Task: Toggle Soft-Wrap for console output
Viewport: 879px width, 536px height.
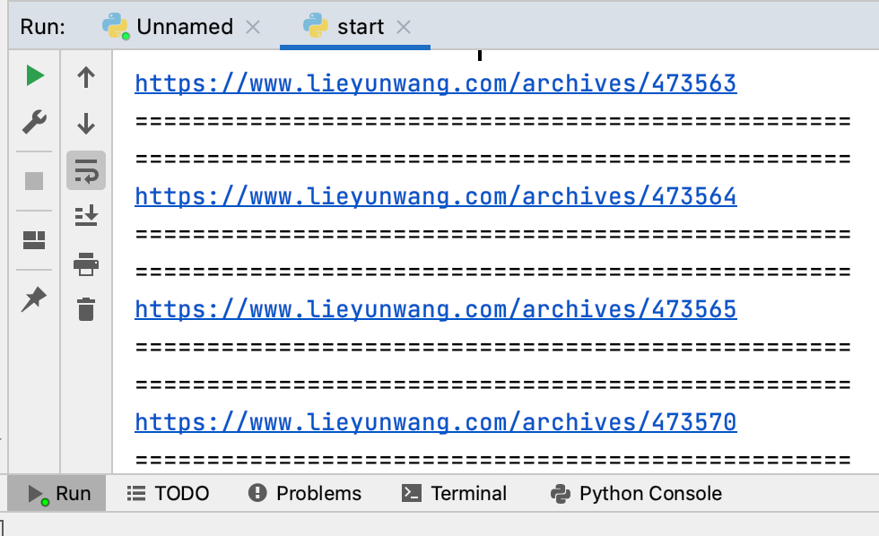Action: [86, 170]
